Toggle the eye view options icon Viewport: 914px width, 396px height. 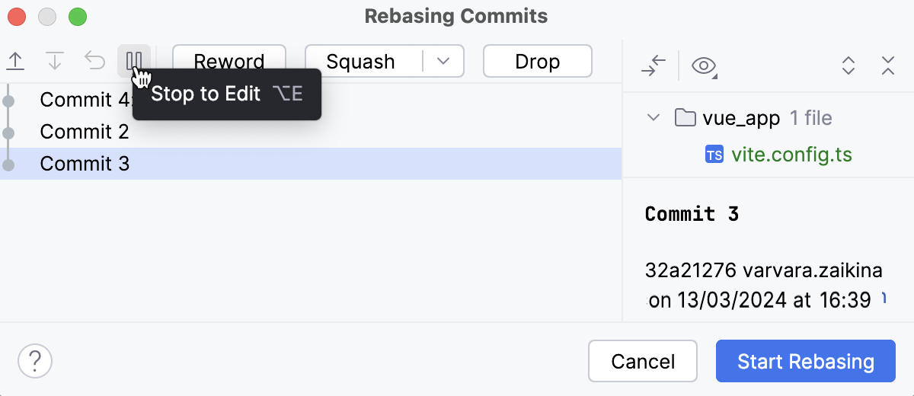point(704,66)
